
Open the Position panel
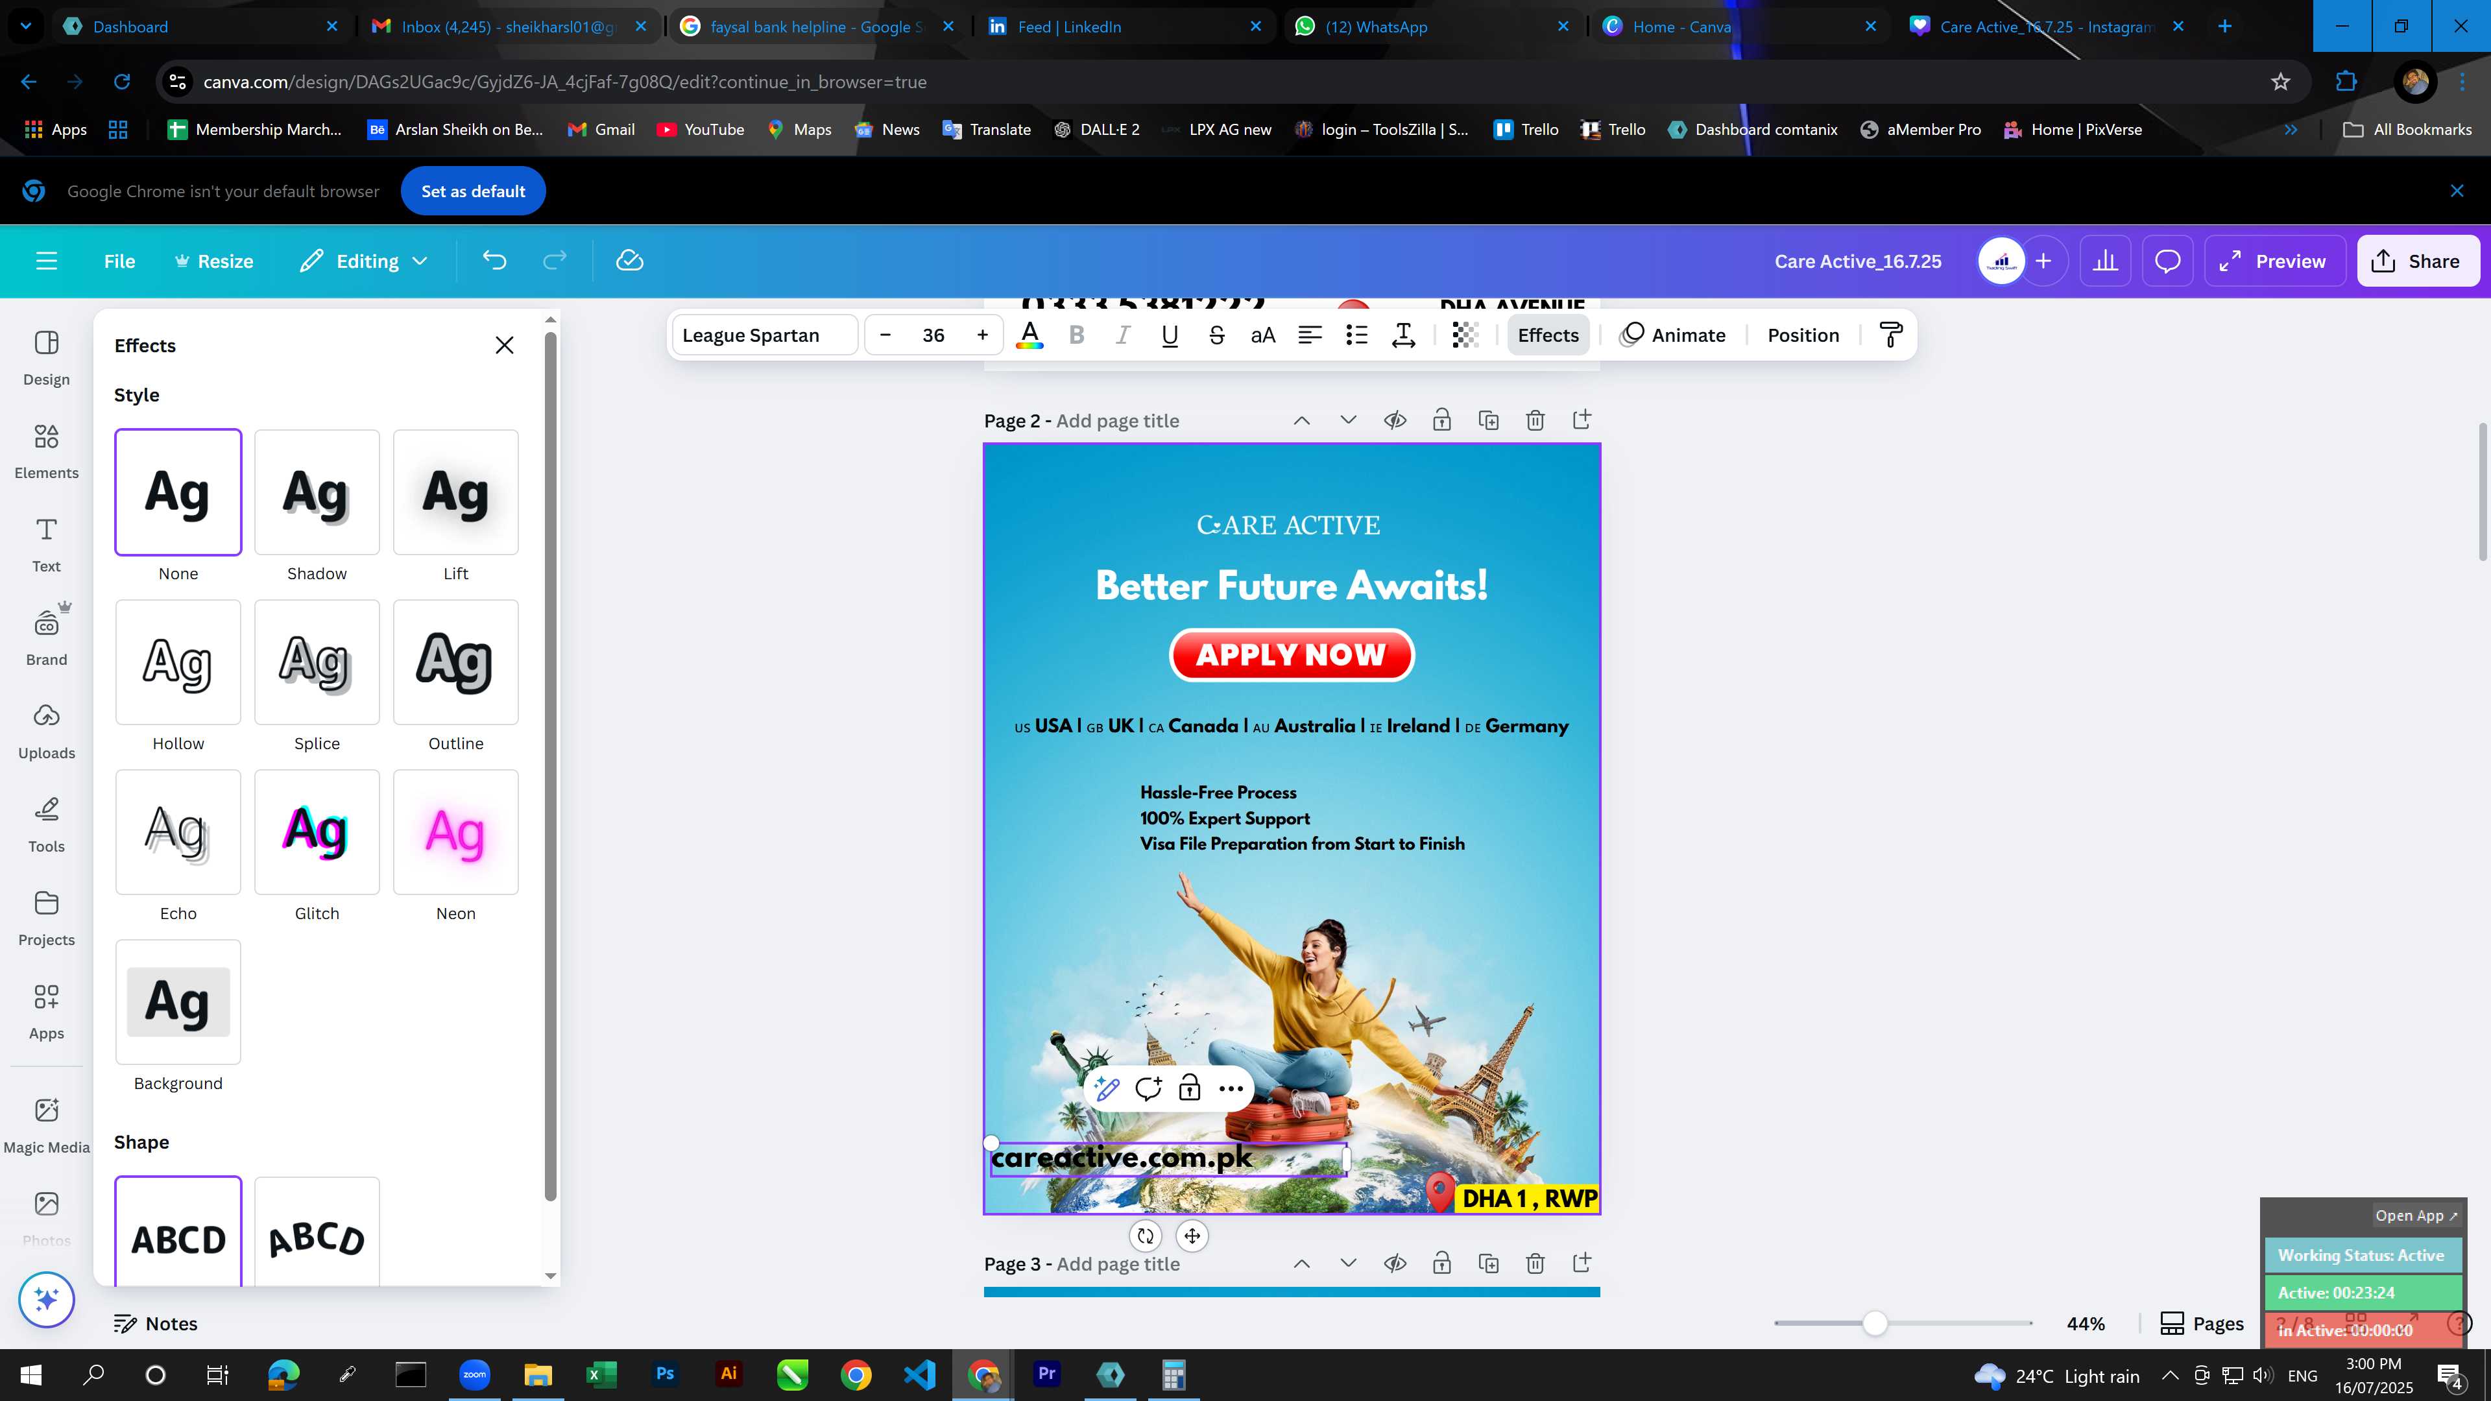(x=1803, y=335)
